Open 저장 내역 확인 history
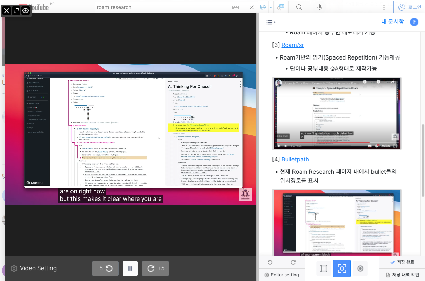The height and width of the screenshot is (281, 425). pyautogui.click(x=402, y=275)
